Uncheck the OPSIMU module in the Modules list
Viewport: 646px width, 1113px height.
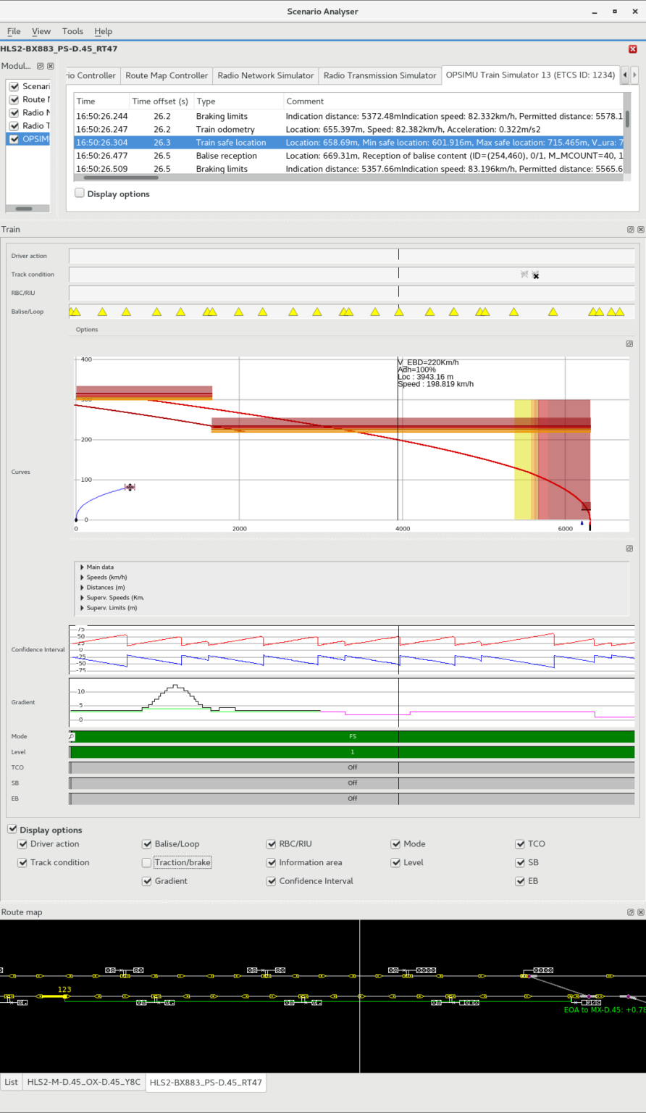tap(14, 139)
